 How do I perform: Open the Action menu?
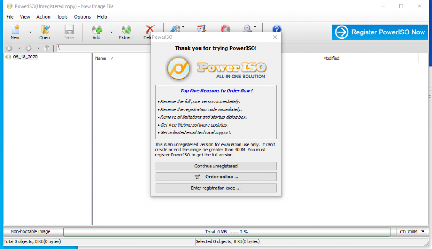43,17
